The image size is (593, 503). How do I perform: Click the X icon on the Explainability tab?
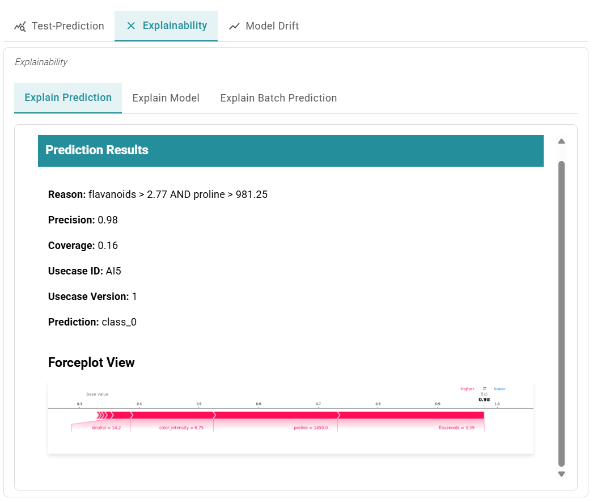[131, 26]
